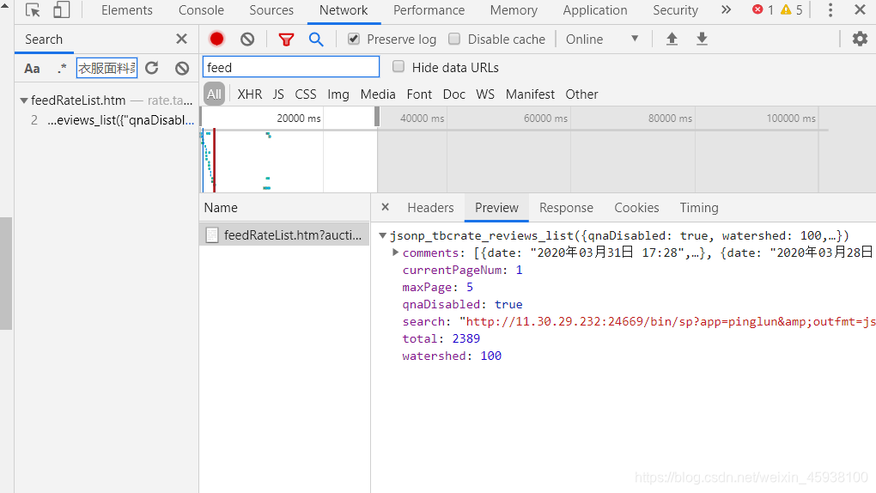Click total value 2389
This screenshot has height=493, width=876.
coord(466,338)
